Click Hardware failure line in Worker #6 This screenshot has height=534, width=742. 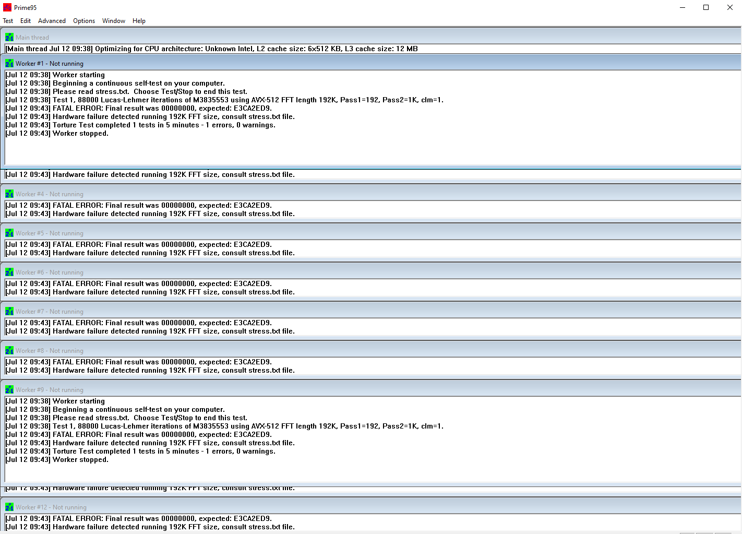150,292
